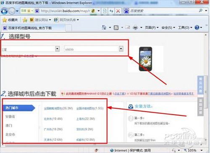Open the Help icon dropdown arrow
The height and width of the screenshot is (153, 210).
tap(201, 28)
